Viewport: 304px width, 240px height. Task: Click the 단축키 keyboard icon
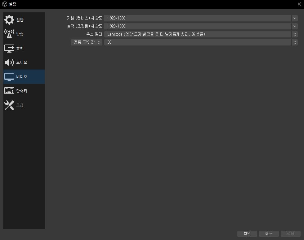[9, 91]
